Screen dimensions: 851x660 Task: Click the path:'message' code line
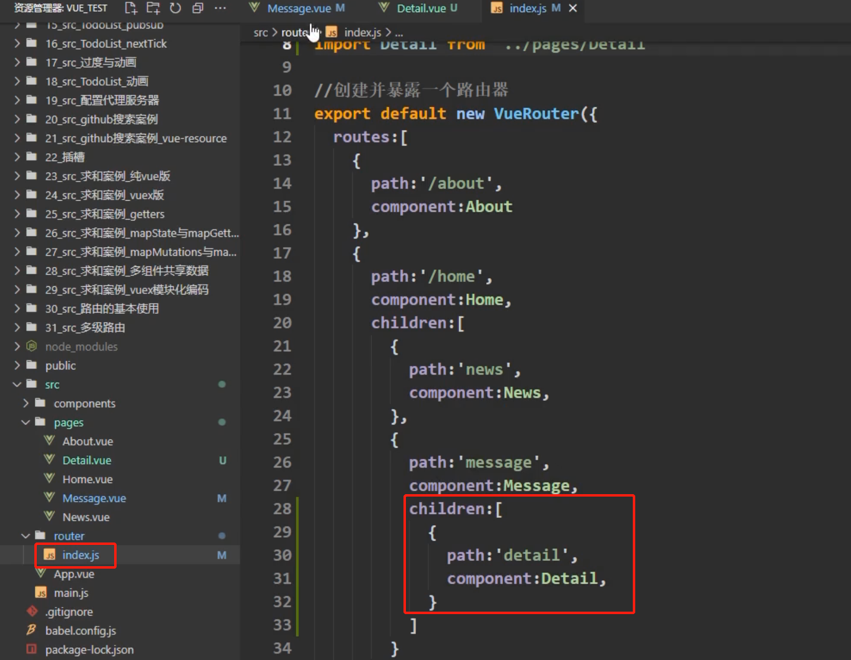tap(479, 462)
